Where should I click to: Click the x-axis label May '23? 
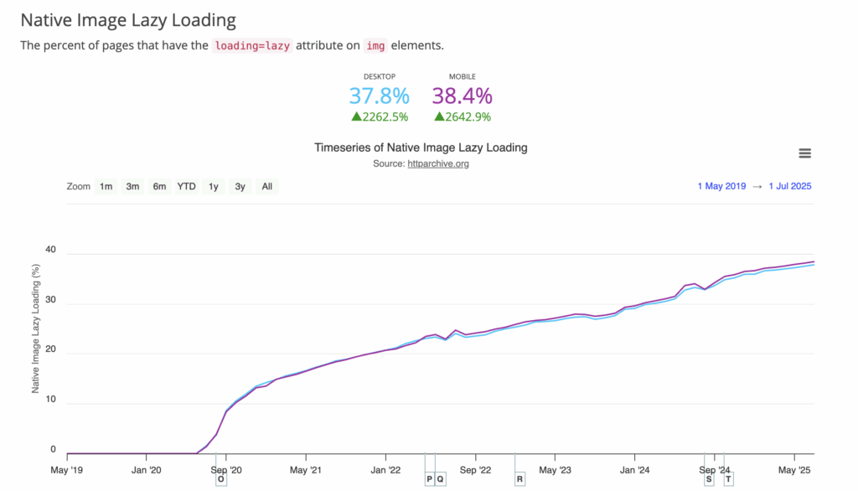(555, 470)
